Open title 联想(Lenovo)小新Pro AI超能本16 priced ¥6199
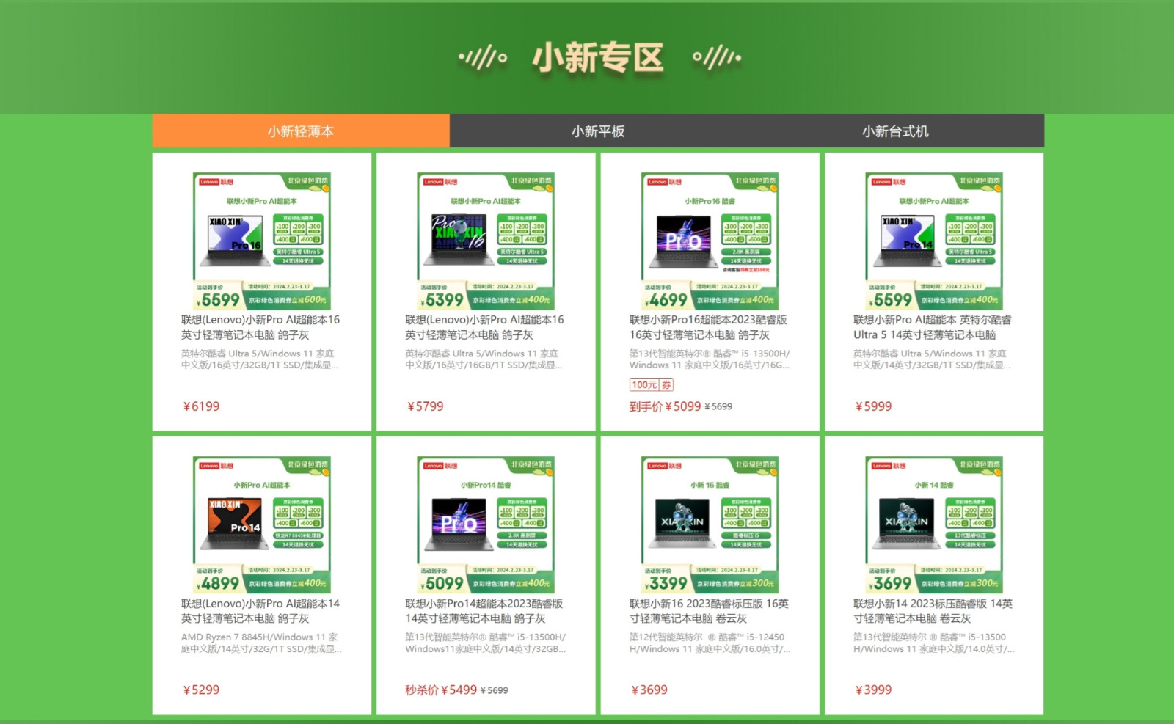Screen dimensions: 1174x724 (x=260, y=327)
